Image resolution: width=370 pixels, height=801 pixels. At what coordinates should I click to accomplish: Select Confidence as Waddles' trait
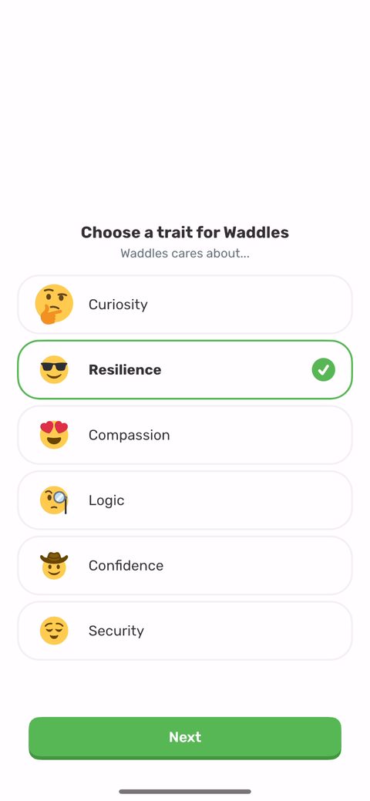point(185,566)
